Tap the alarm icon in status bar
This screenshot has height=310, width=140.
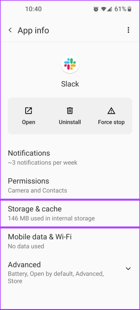pyautogui.click(x=96, y=9)
